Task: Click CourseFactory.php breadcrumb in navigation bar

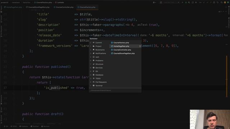Action: (43, 3)
